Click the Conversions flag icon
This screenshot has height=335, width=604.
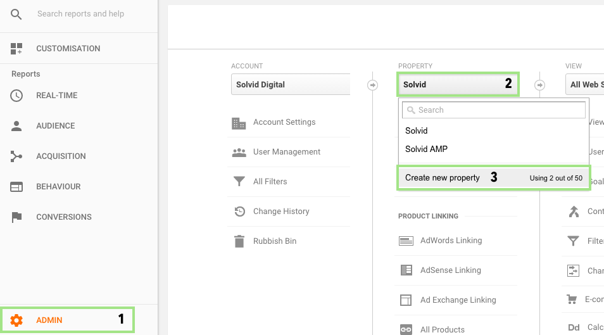pyautogui.click(x=16, y=217)
